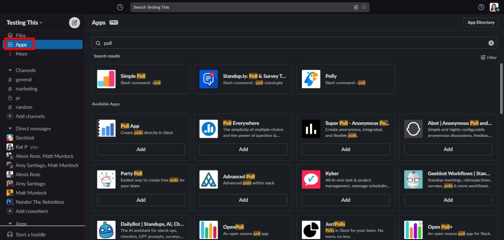504x240 pixels.
Task: Open the Simple Poll app icon
Action: [x=106, y=79]
